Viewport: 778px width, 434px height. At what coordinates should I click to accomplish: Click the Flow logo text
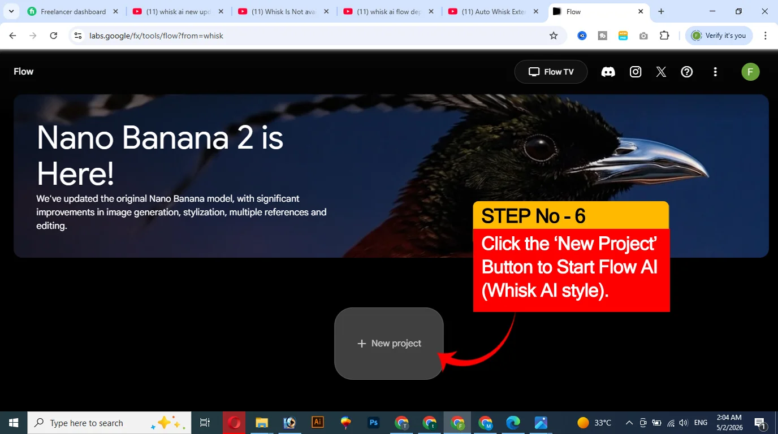click(24, 71)
